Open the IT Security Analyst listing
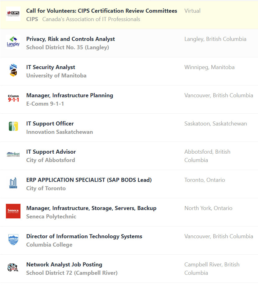This screenshot has height=285, width=258. click(51, 67)
